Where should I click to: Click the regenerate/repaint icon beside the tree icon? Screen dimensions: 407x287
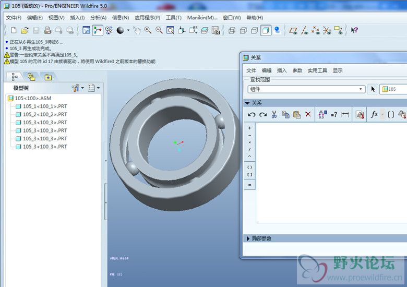(x=109, y=30)
